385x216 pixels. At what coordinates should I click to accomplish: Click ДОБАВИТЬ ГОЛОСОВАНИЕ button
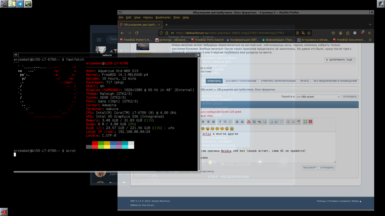[x=241, y=81]
